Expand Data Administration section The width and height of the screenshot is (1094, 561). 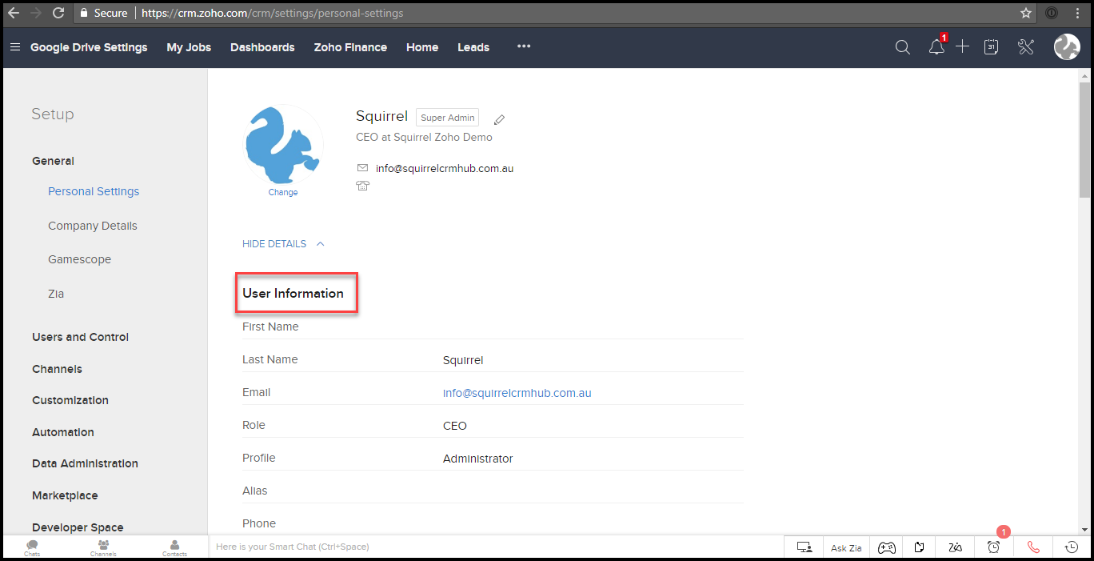85,463
